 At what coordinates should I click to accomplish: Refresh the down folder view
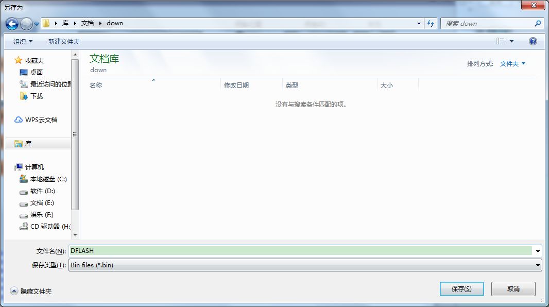[431, 24]
